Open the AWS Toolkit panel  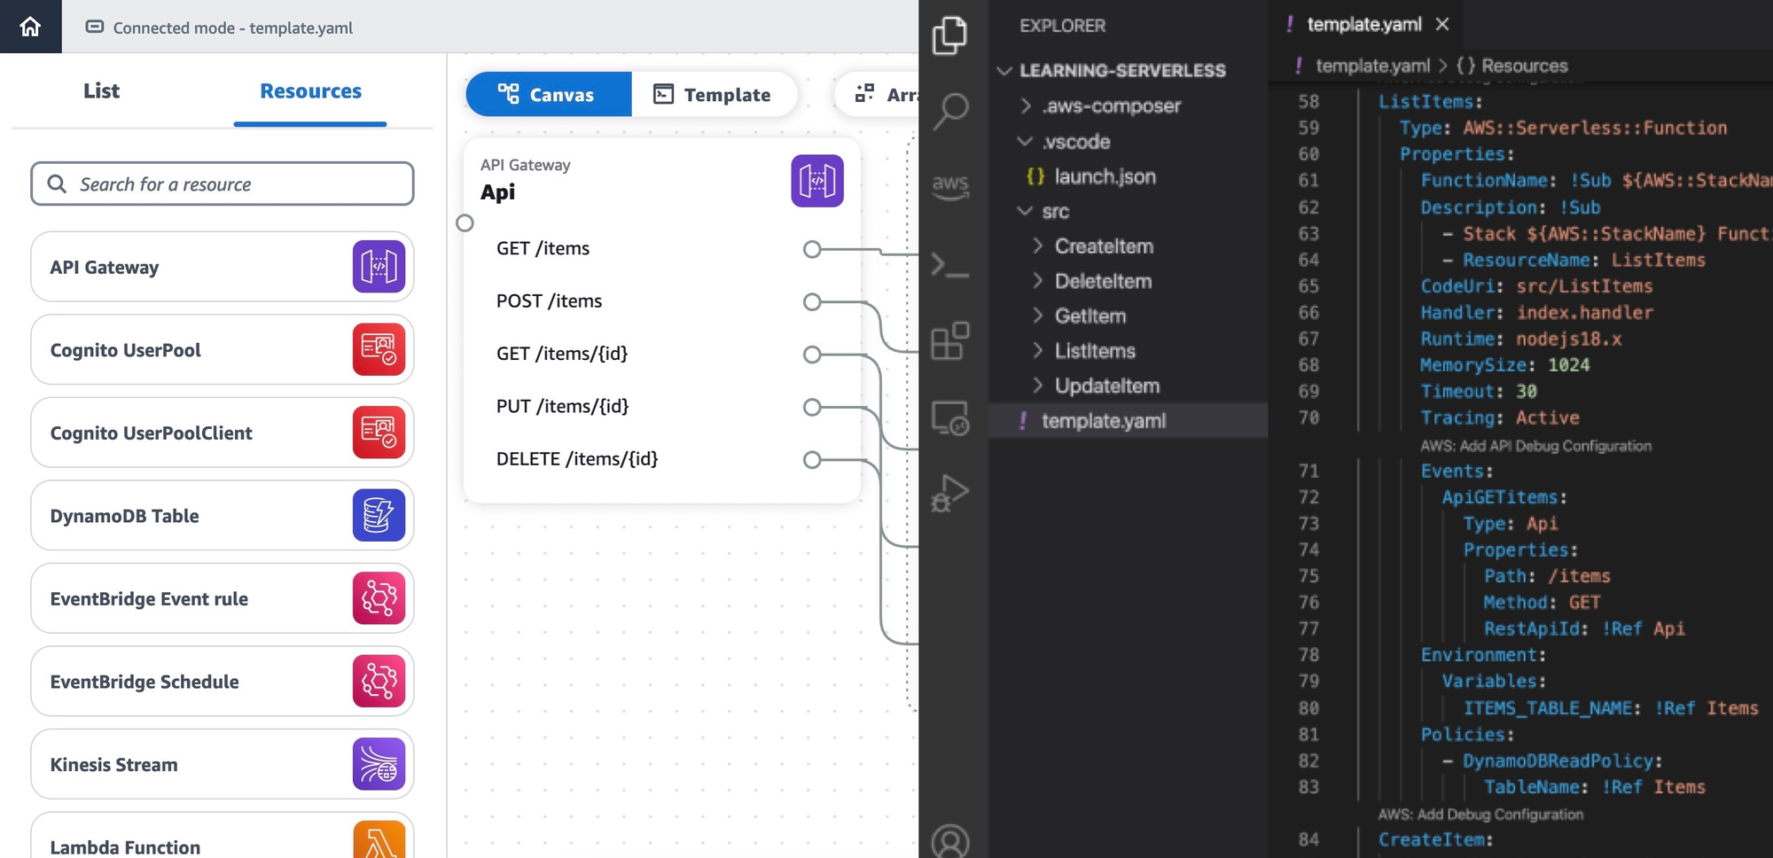tap(950, 184)
